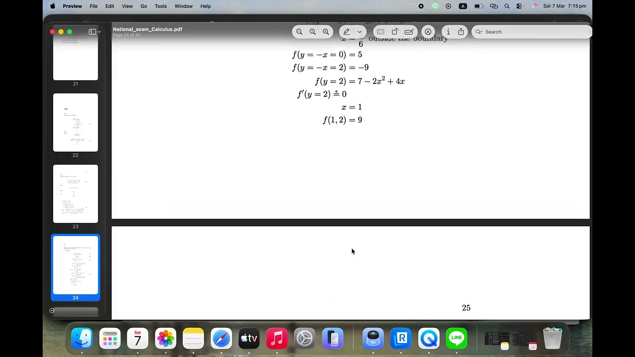Open the Trash in the Dock

[552, 339]
